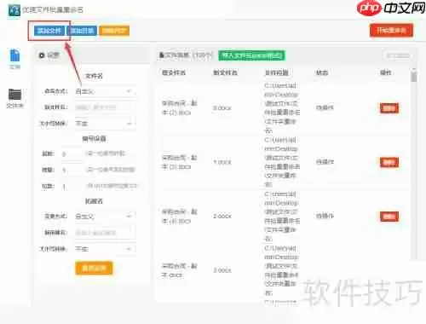426x324 pixels.
Task: Click the pending status in first file row
Action: 325,107
